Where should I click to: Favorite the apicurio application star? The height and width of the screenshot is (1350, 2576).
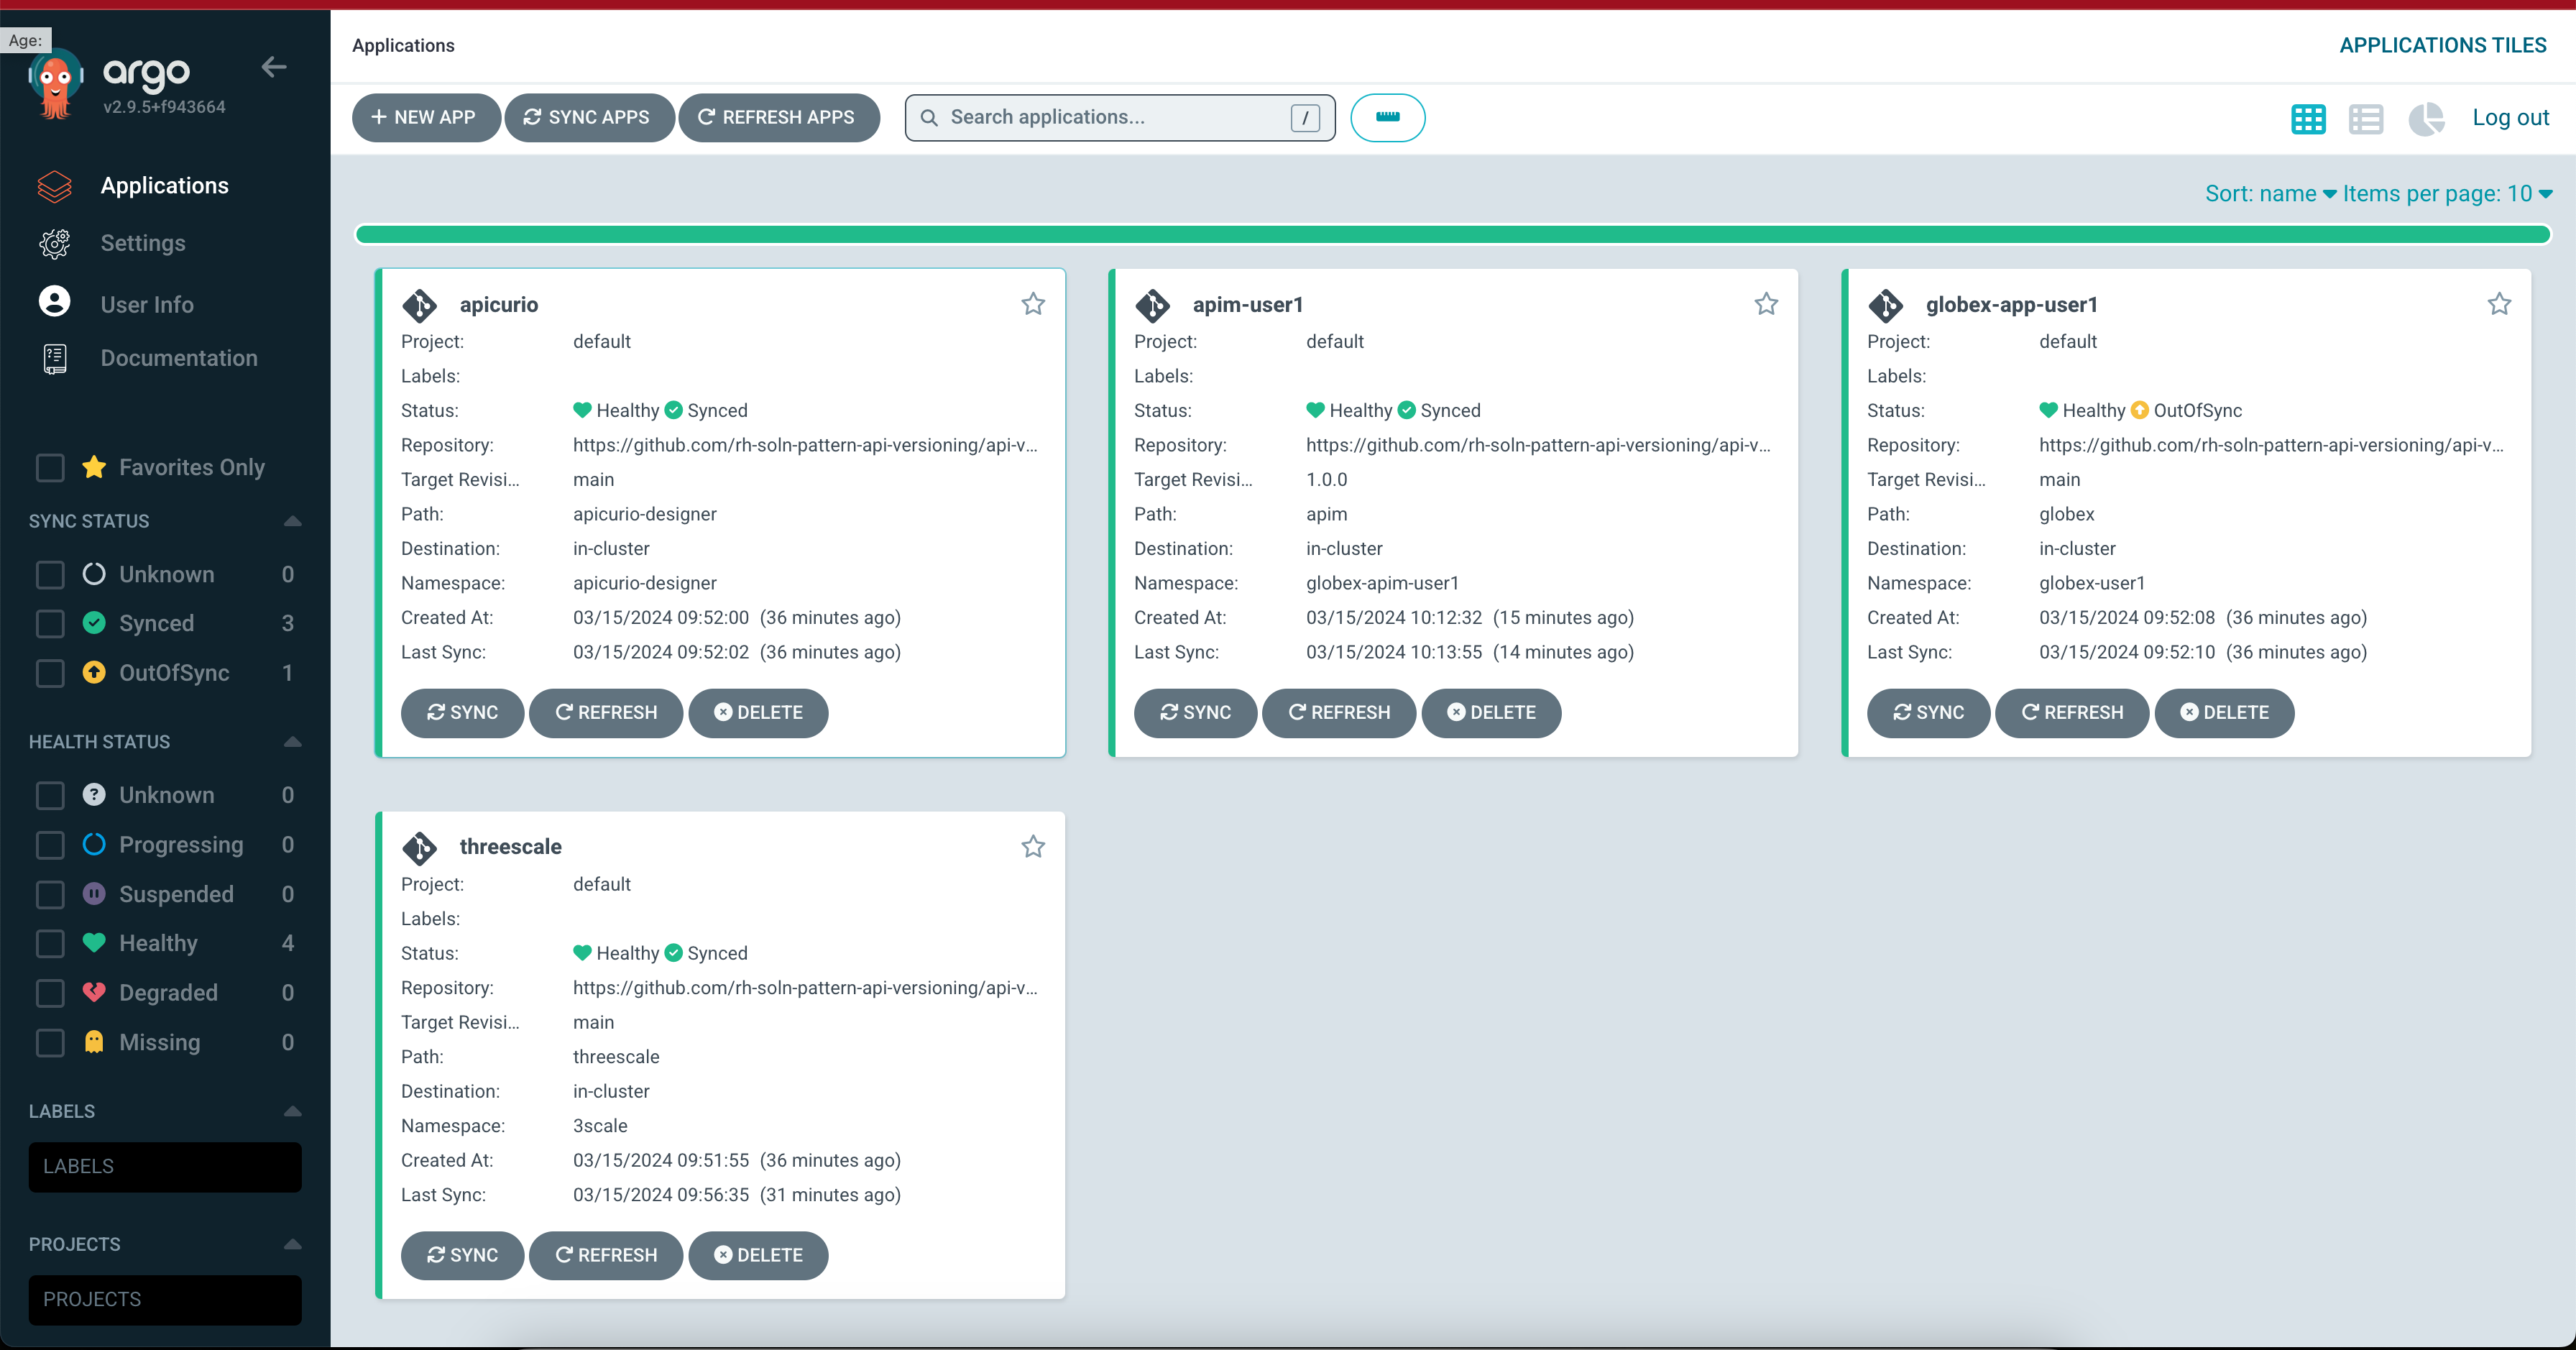[x=1033, y=304]
